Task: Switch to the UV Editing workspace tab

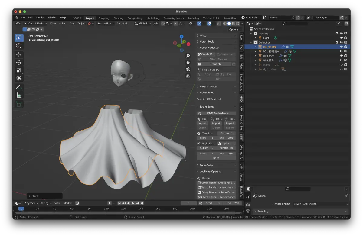Action: (x=153, y=18)
